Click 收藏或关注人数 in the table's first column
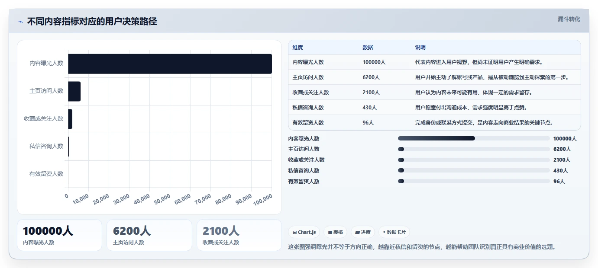The image size is (598, 268). click(310, 93)
